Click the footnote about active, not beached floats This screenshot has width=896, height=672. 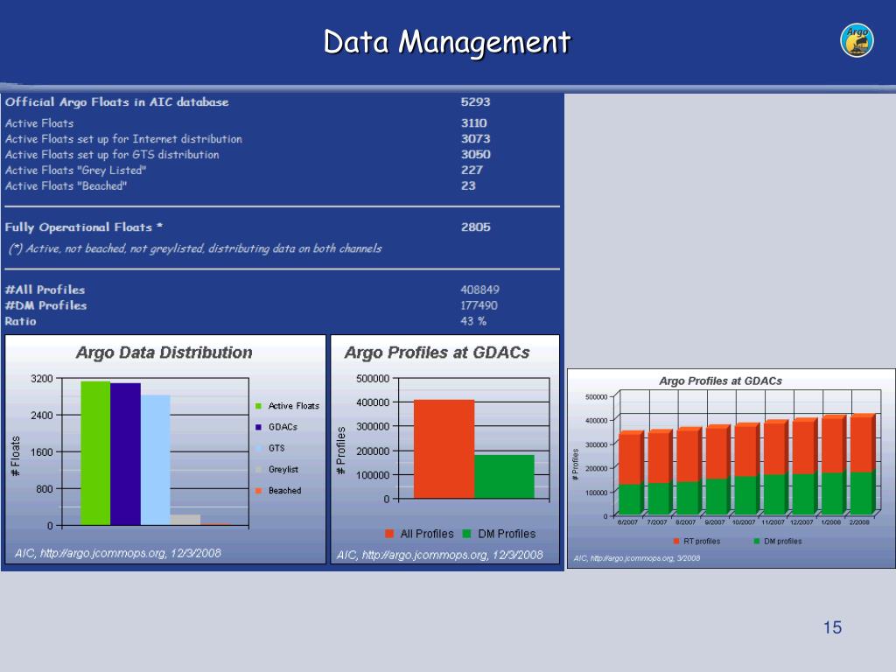pos(195,248)
